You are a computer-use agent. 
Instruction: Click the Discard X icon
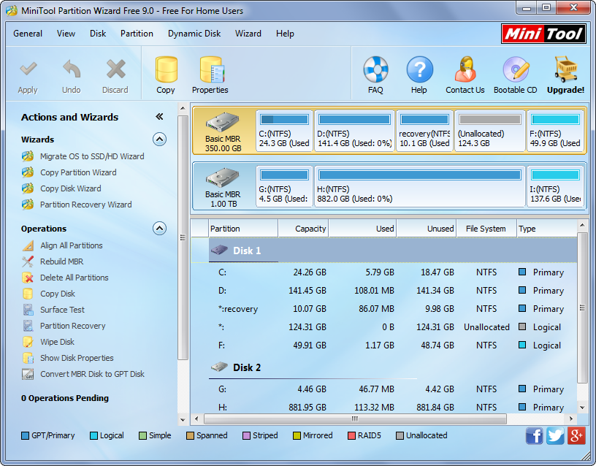click(115, 69)
